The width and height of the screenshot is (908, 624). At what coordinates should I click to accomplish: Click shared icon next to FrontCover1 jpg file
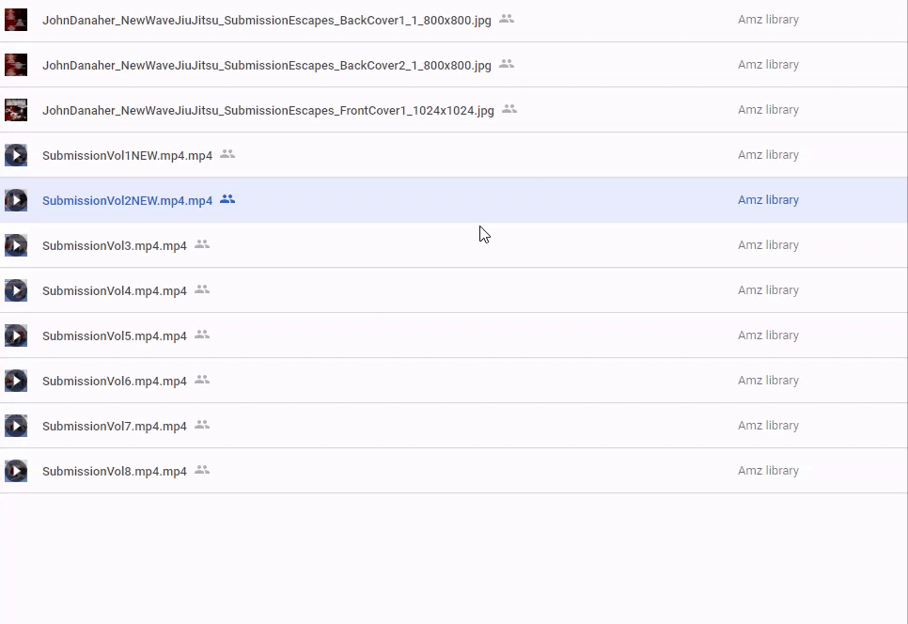509,109
